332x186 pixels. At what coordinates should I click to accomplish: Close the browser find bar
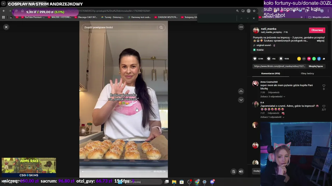tap(254, 18)
